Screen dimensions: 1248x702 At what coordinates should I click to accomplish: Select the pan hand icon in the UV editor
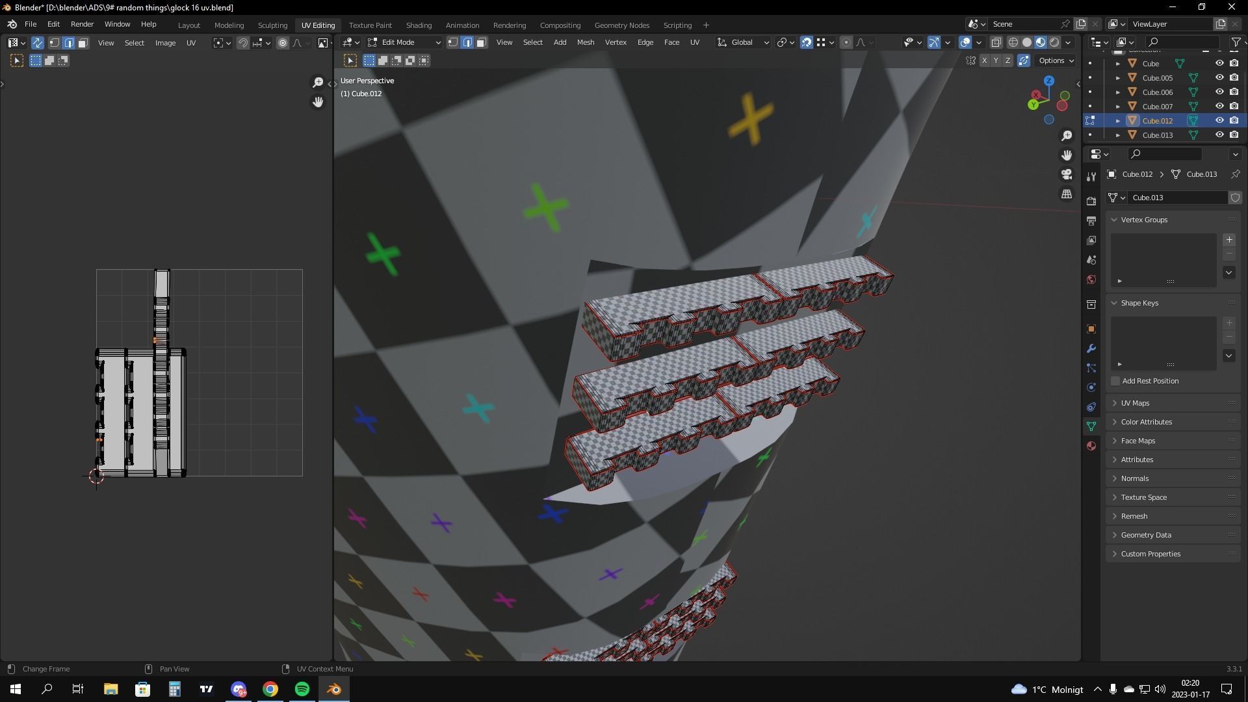pyautogui.click(x=318, y=102)
